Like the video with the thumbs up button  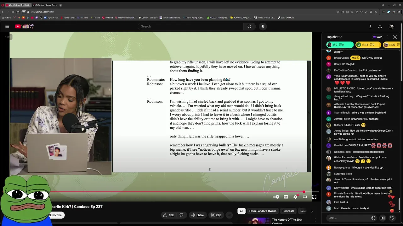pyautogui.click(x=168, y=215)
